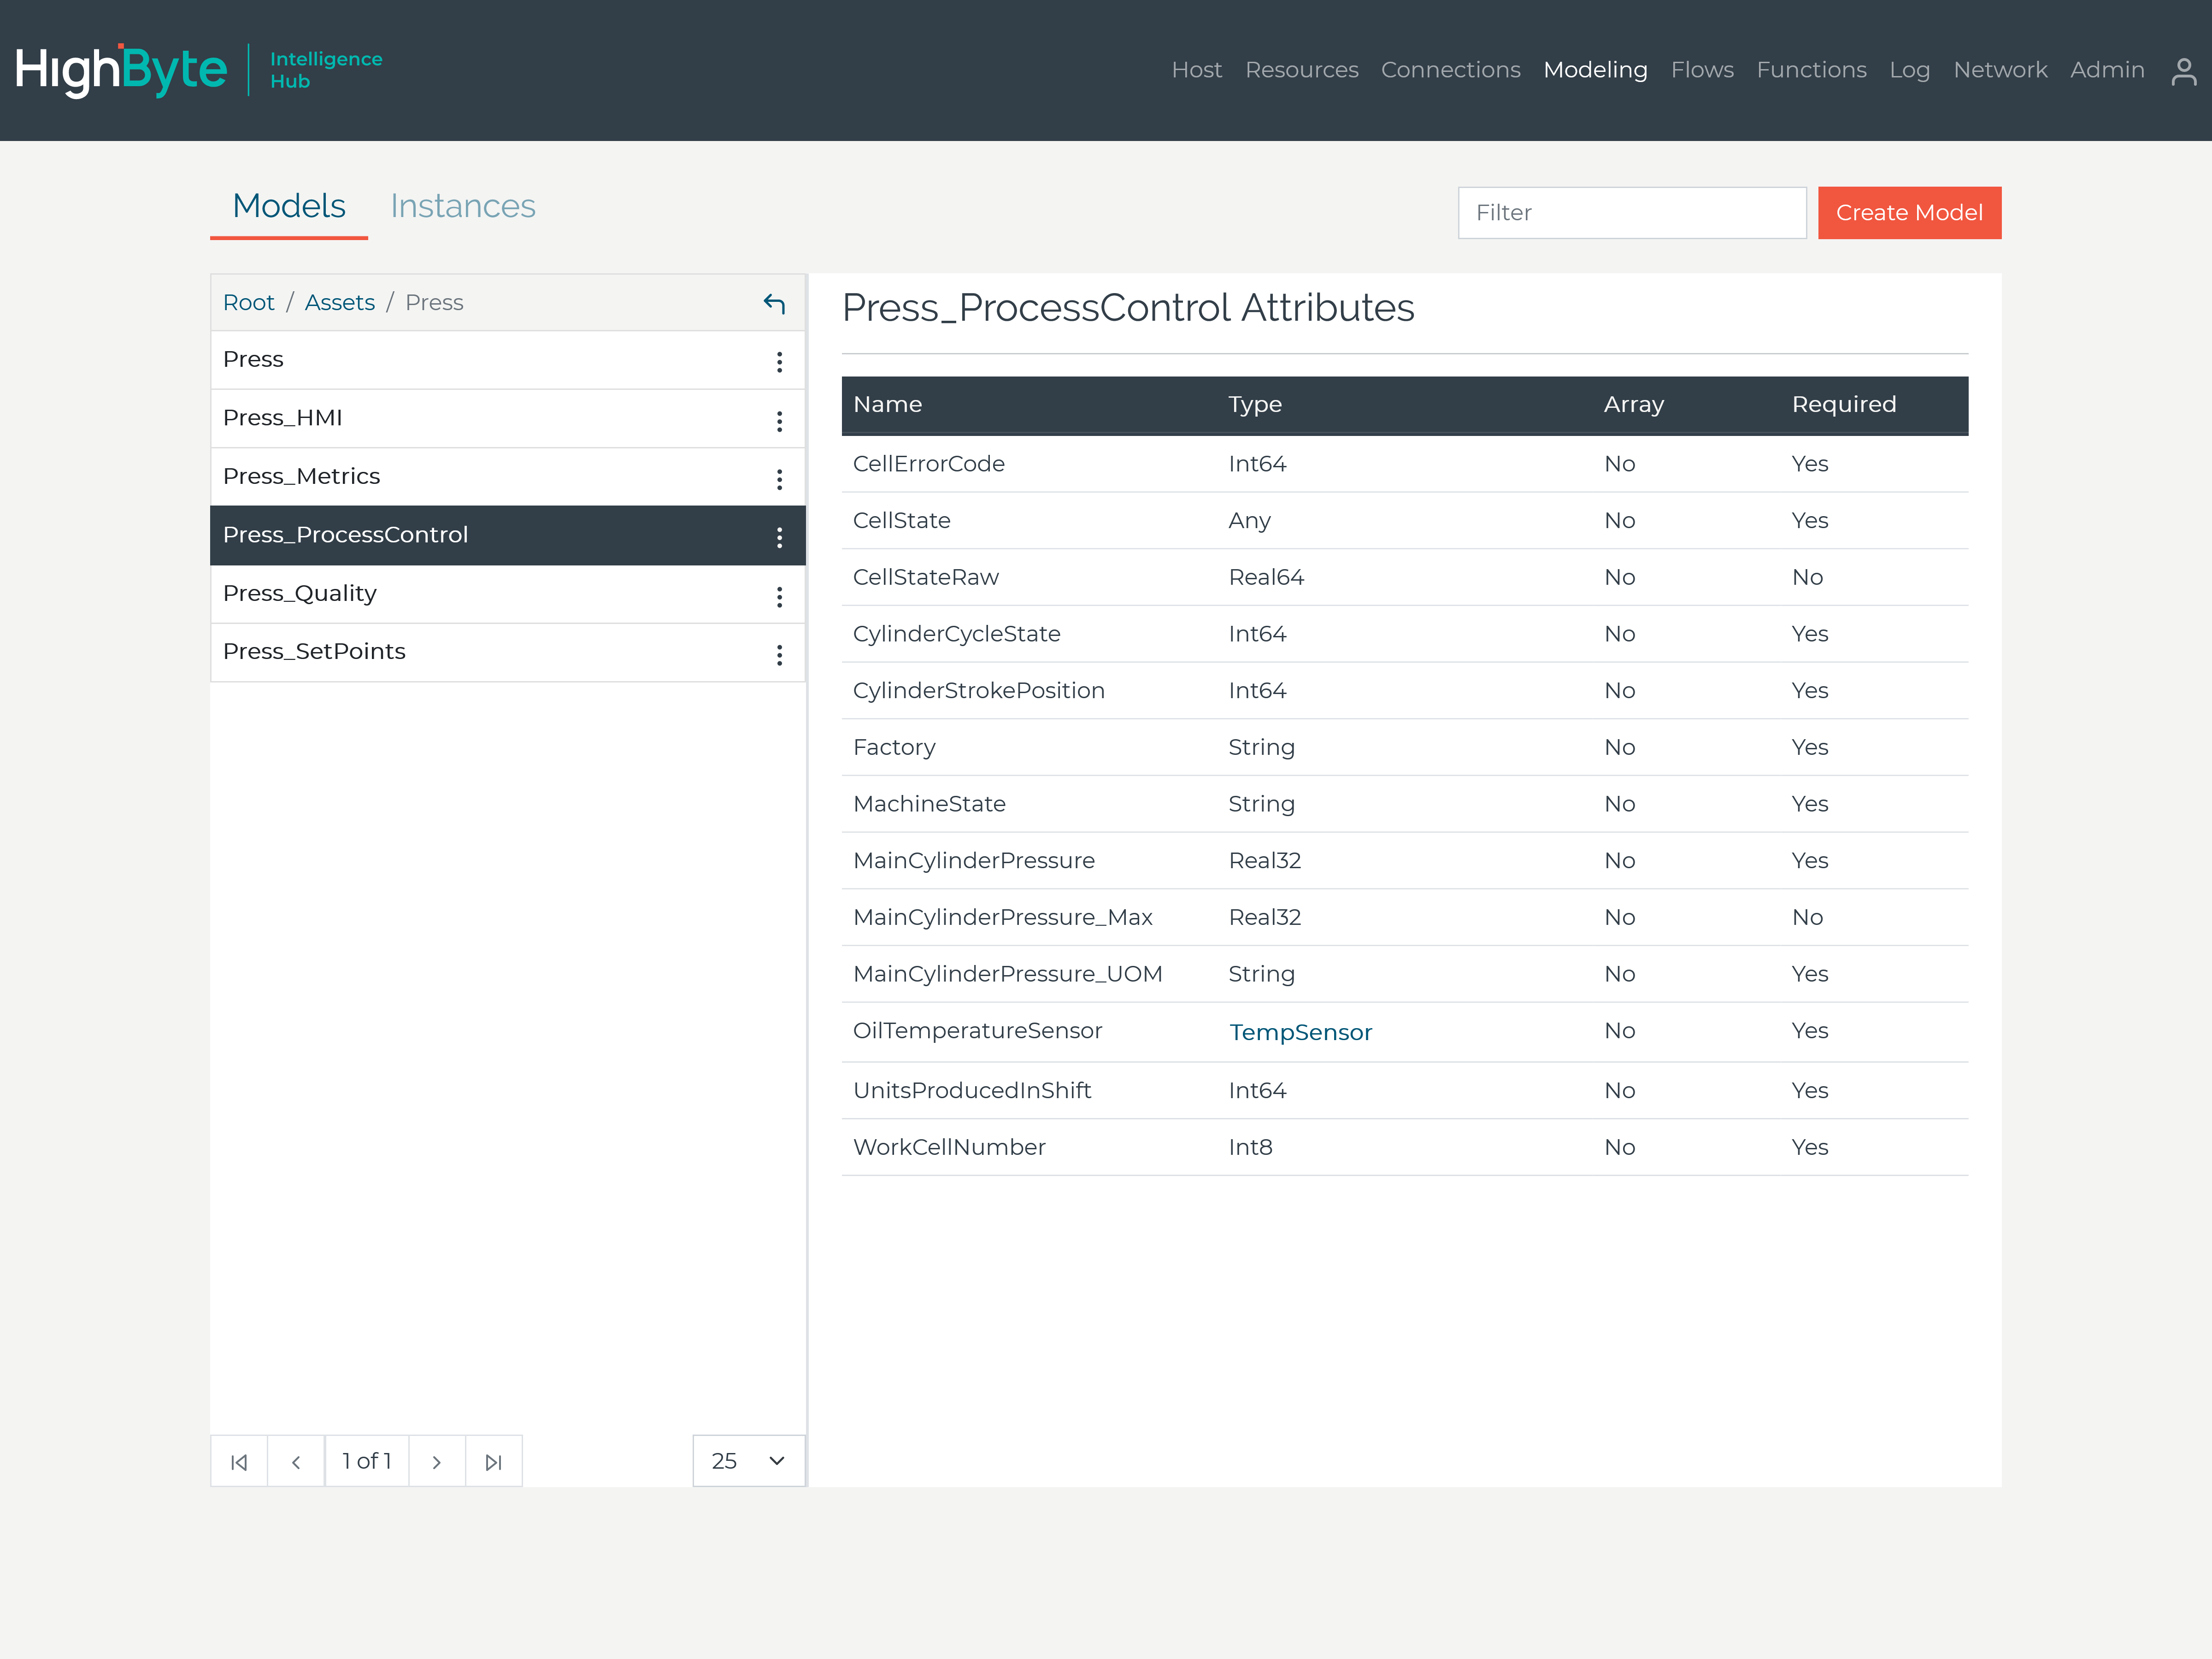Click the Filter input field
This screenshot has height=1659, width=2212.
click(1631, 213)
